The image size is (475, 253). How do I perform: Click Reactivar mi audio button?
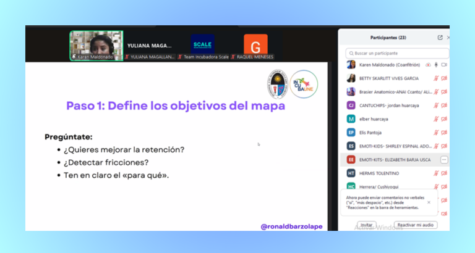414,225
